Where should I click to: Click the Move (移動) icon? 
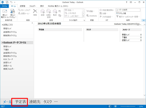click(x=88, y=11)
